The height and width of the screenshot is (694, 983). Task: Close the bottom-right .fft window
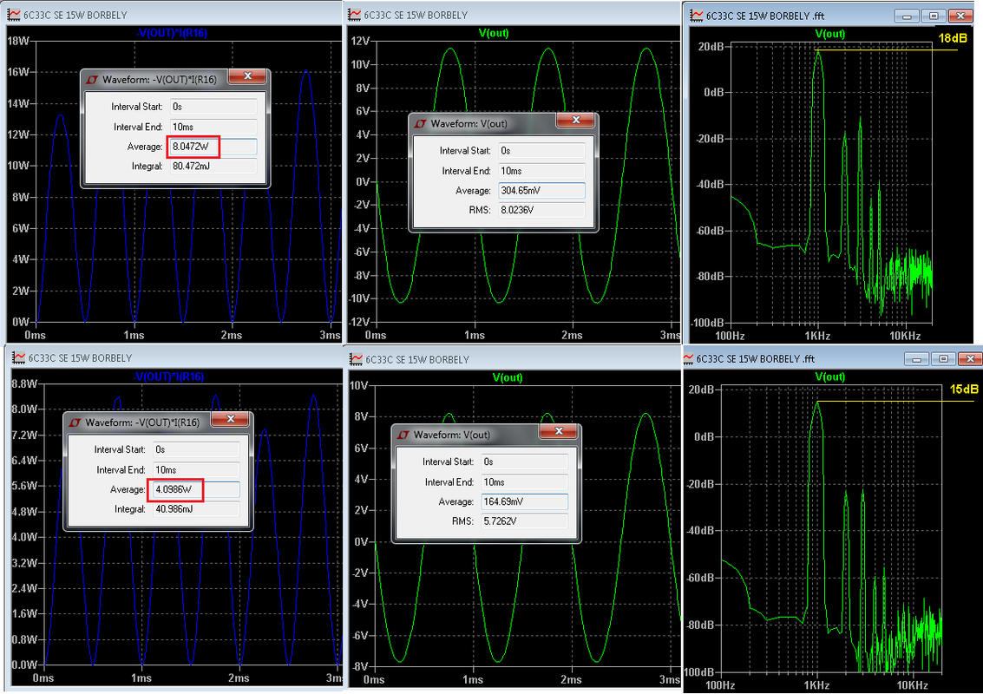(970, 359)
